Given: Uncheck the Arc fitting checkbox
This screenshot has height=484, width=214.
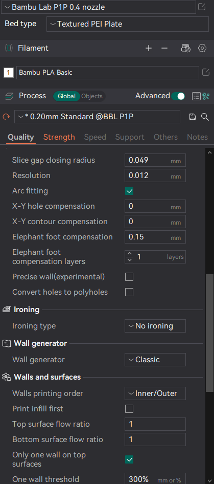Looking at the screenshot, I should tap(129, 191).
